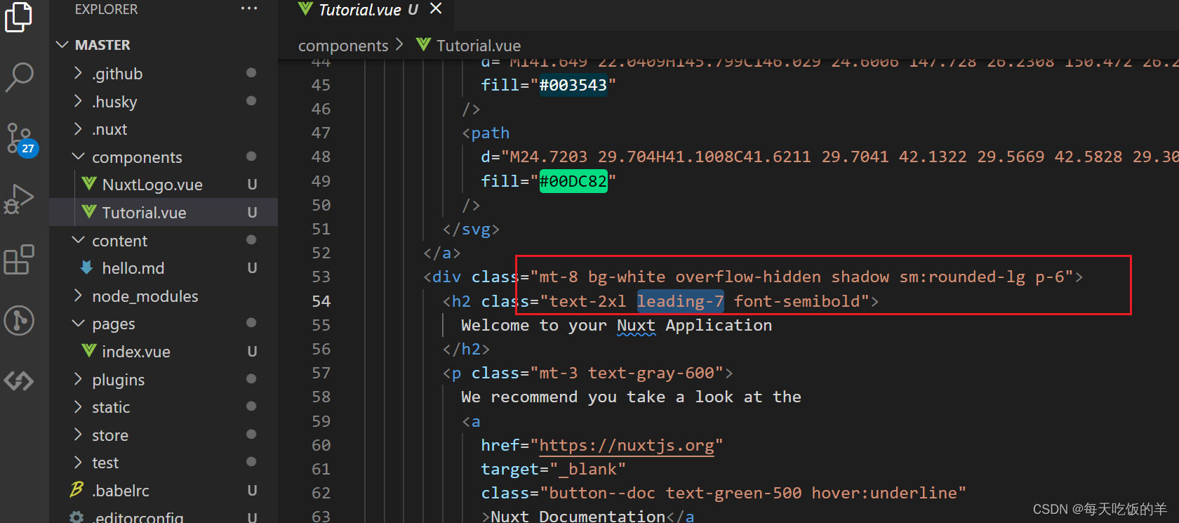The width and height of the screenshot is (1179, 523).
Task: Follow the https://nuxtjs.org link in code
Action: tap(627, 445)
